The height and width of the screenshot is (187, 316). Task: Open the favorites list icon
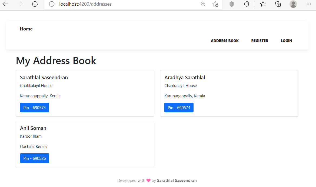[x=263, y=4]
